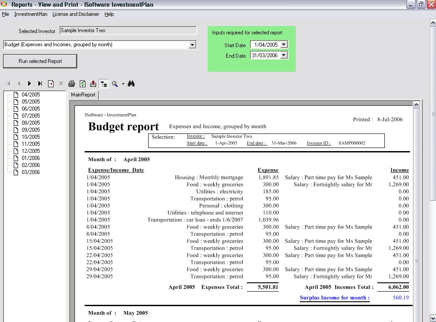Open the File menu

[5, 14]
